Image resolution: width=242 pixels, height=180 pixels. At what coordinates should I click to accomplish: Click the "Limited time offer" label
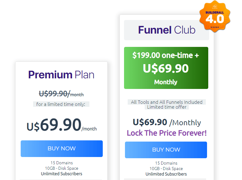166,107
